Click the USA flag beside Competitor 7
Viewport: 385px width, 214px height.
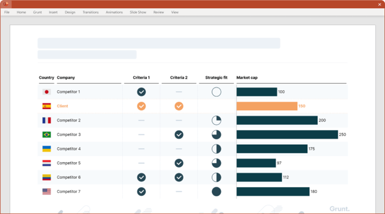pos(47,192)
